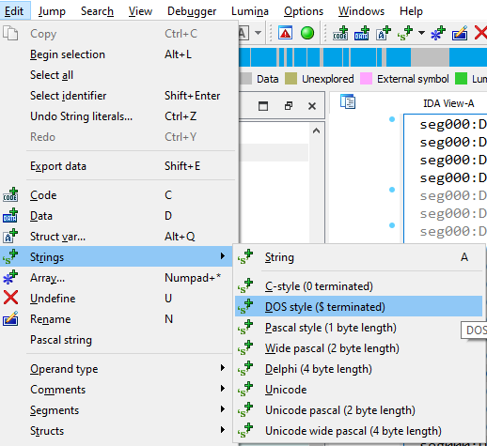Click the green circle toolbar icon
This screenshot has height=446, width=487.
coord(307,33)
